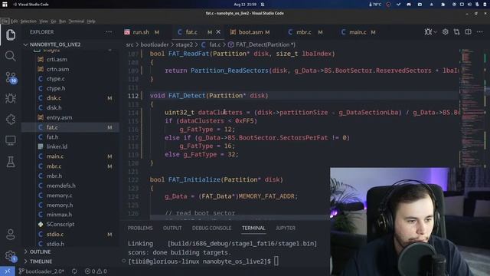Open memdefs.h in the file tree

pyautogui.click(x=61, y=186)
